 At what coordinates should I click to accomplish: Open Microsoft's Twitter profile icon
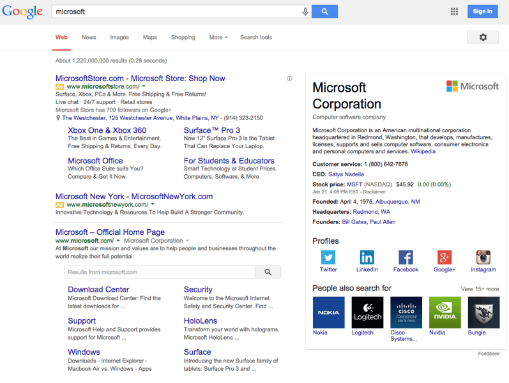328,257
